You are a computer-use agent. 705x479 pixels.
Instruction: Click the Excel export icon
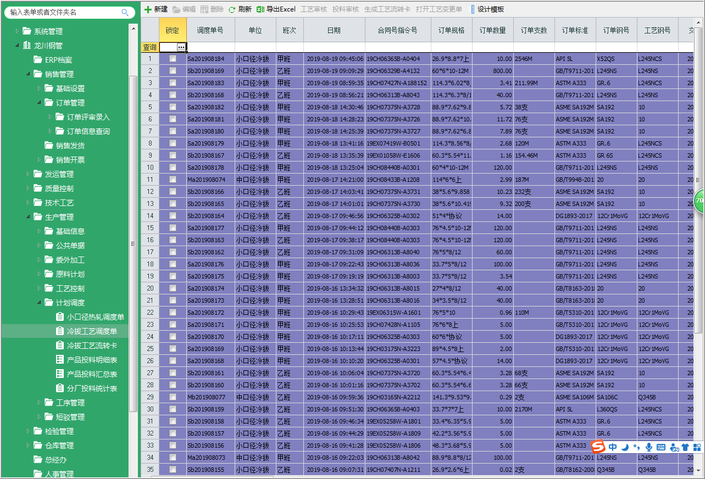260,9
